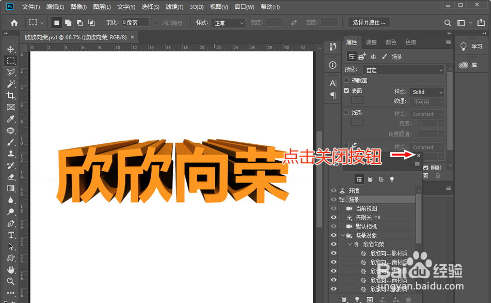
Task: Open the Solid 样式 dropdown
Action: point(427,92)
